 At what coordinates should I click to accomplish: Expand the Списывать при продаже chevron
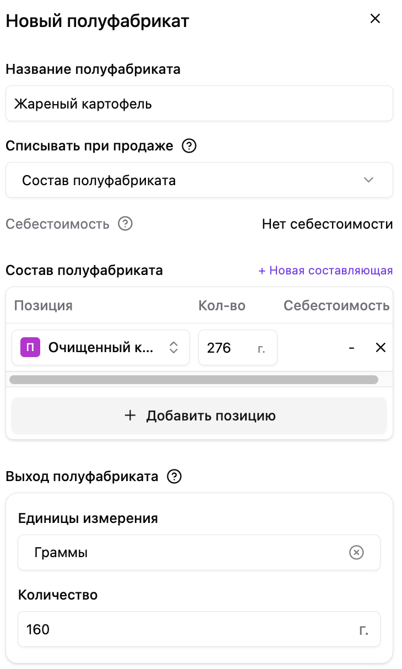[x=369, y=180]
